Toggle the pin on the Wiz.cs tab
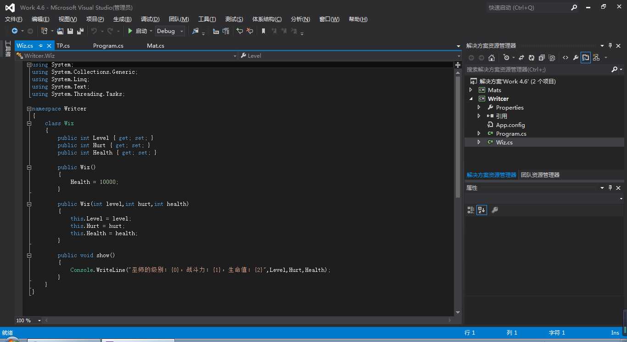This screenshot has width=627, height=342. click(40, 46)
